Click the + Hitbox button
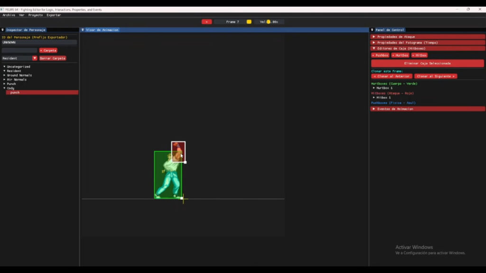The width and height of the screenshot is (486, 273). click(420, 55)
